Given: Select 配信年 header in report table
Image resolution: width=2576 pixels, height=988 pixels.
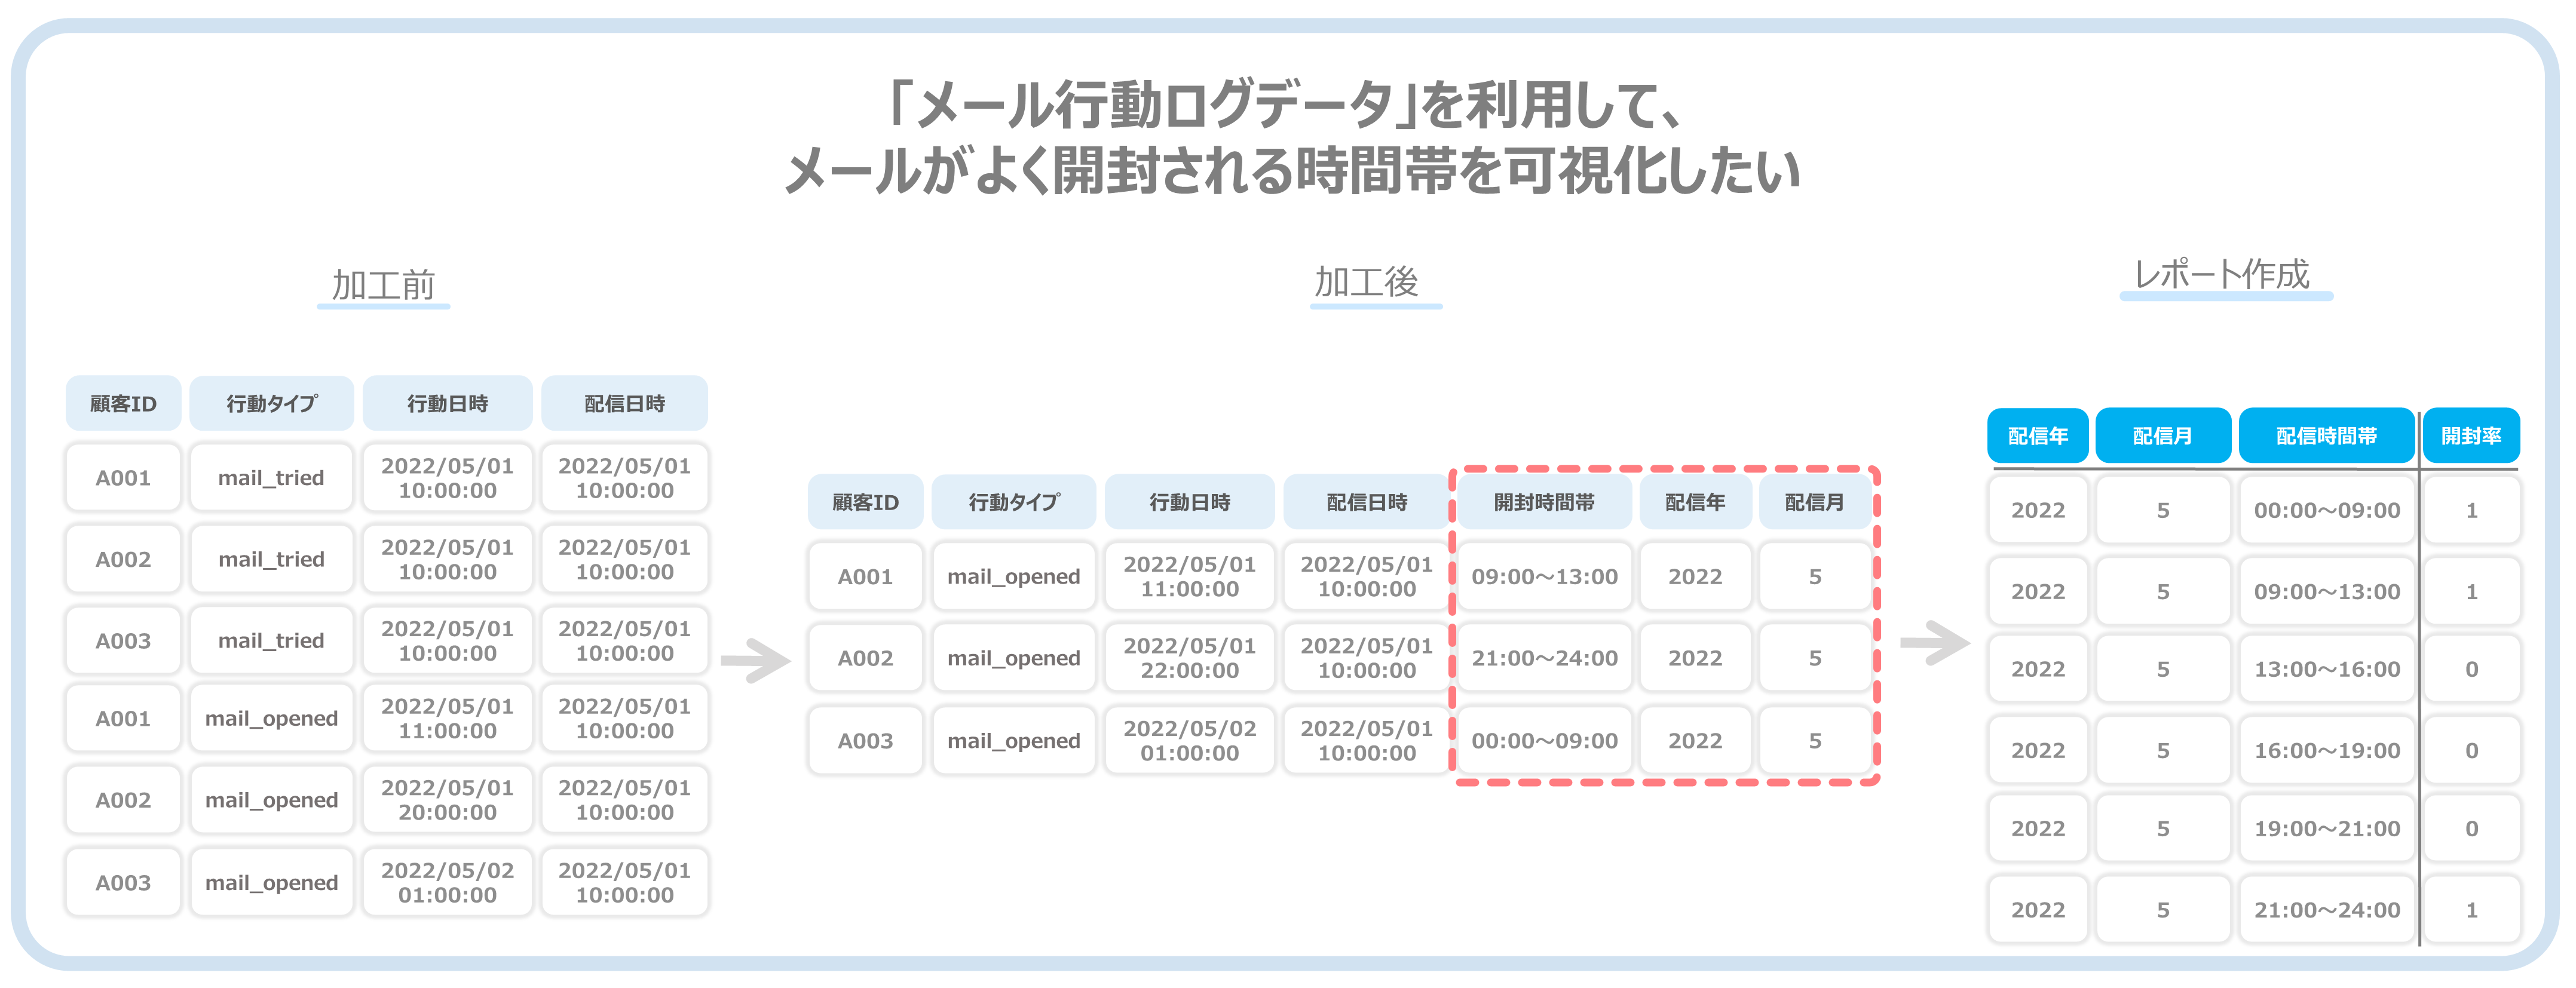Looking at the screenshot, I should 2037,436.
